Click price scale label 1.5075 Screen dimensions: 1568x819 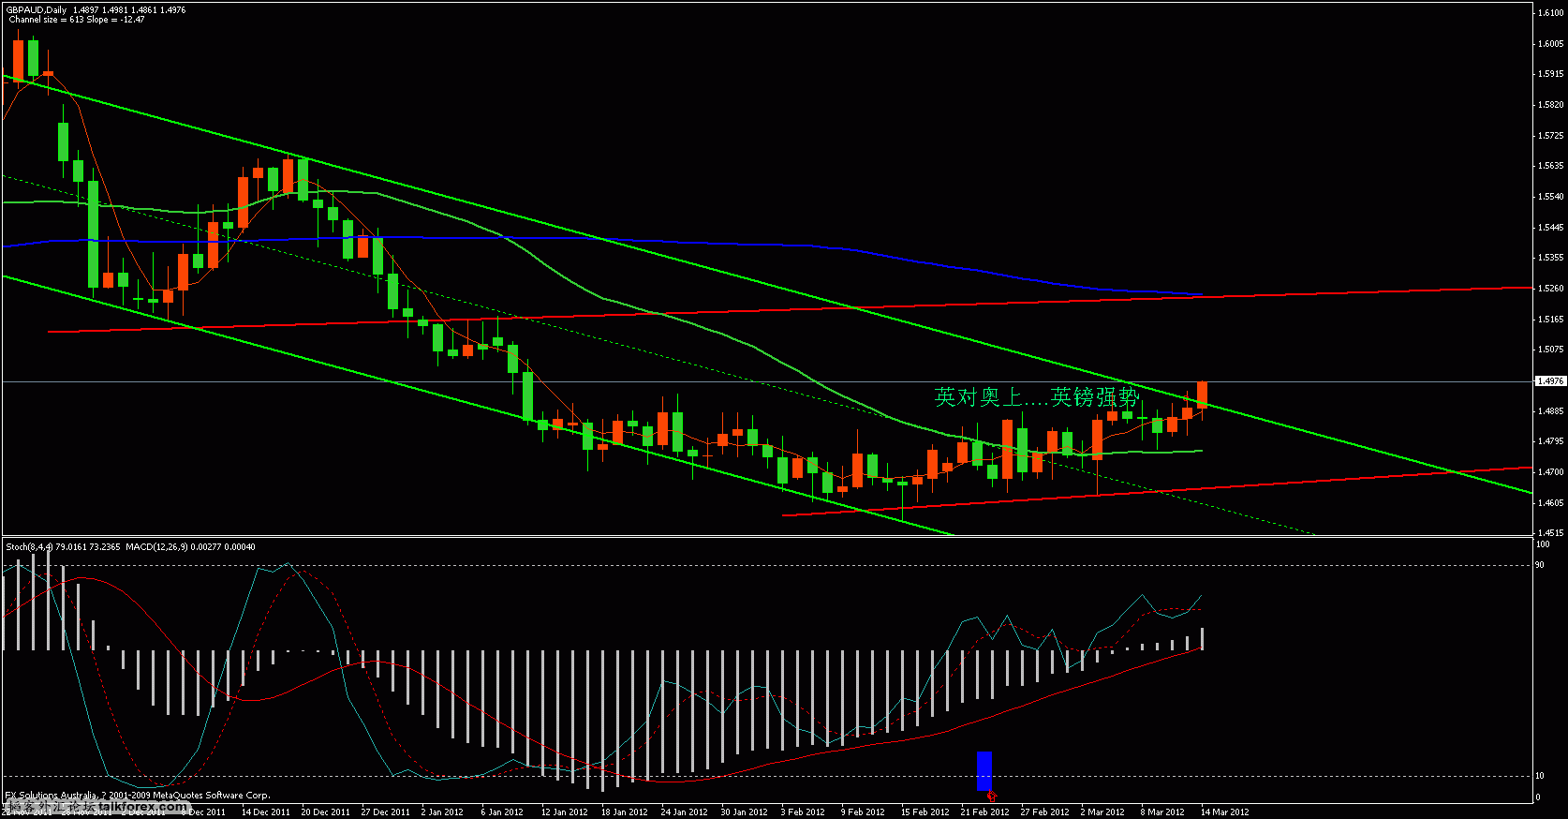tap(1551, 349)
